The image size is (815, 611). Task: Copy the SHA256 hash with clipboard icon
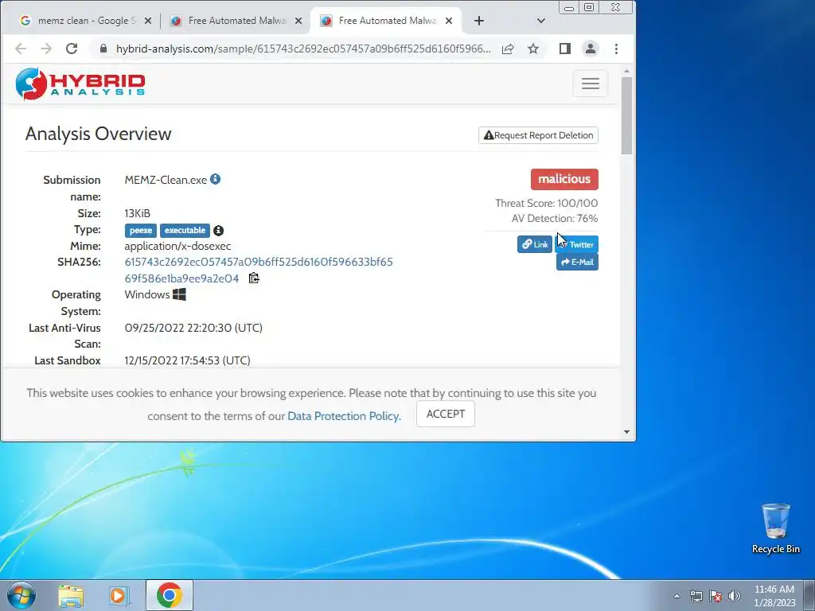click(254, 278)
